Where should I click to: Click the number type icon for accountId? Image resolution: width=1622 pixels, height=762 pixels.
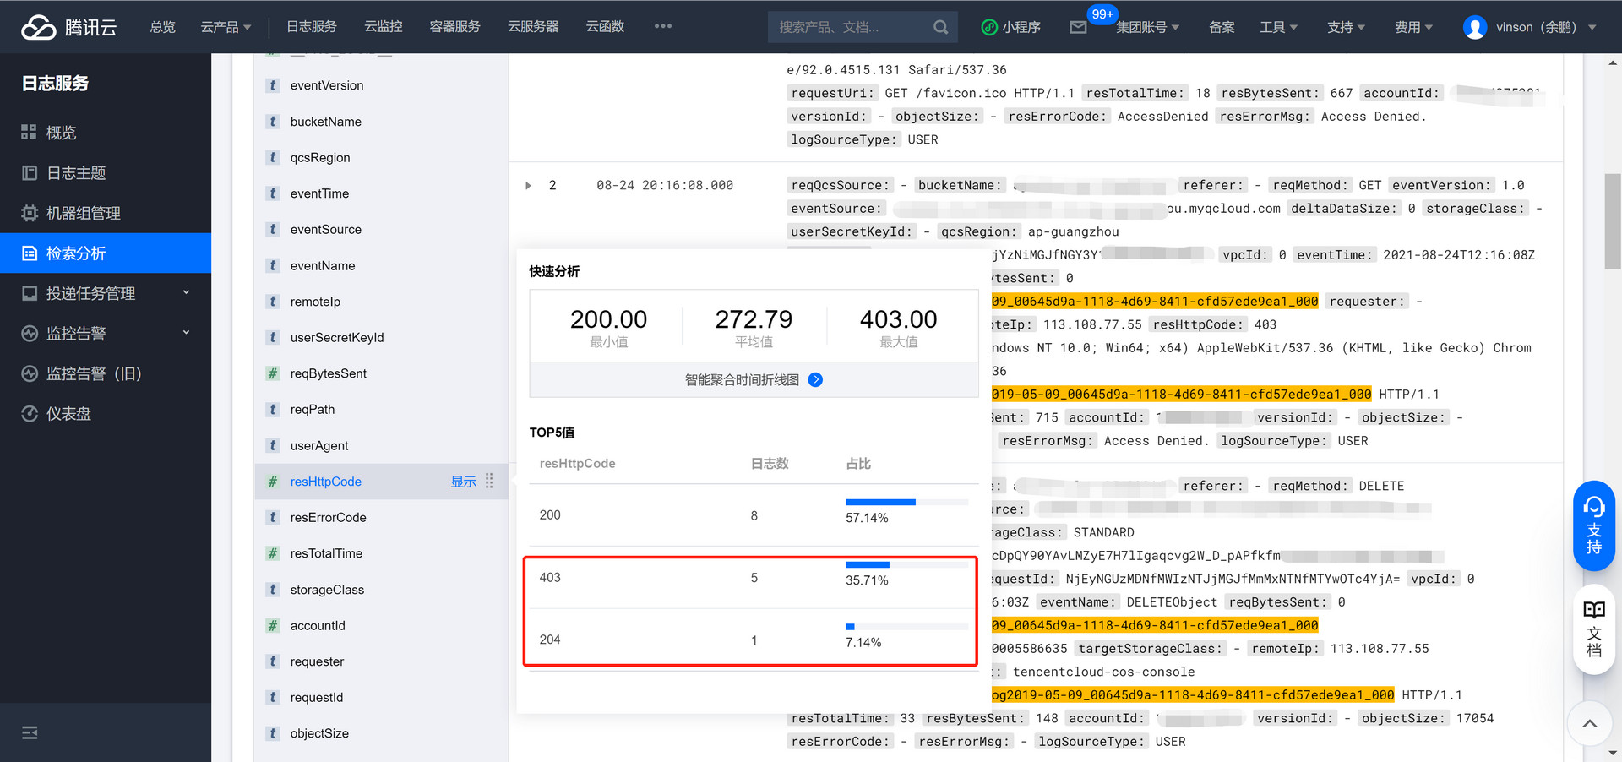point(273,625)
